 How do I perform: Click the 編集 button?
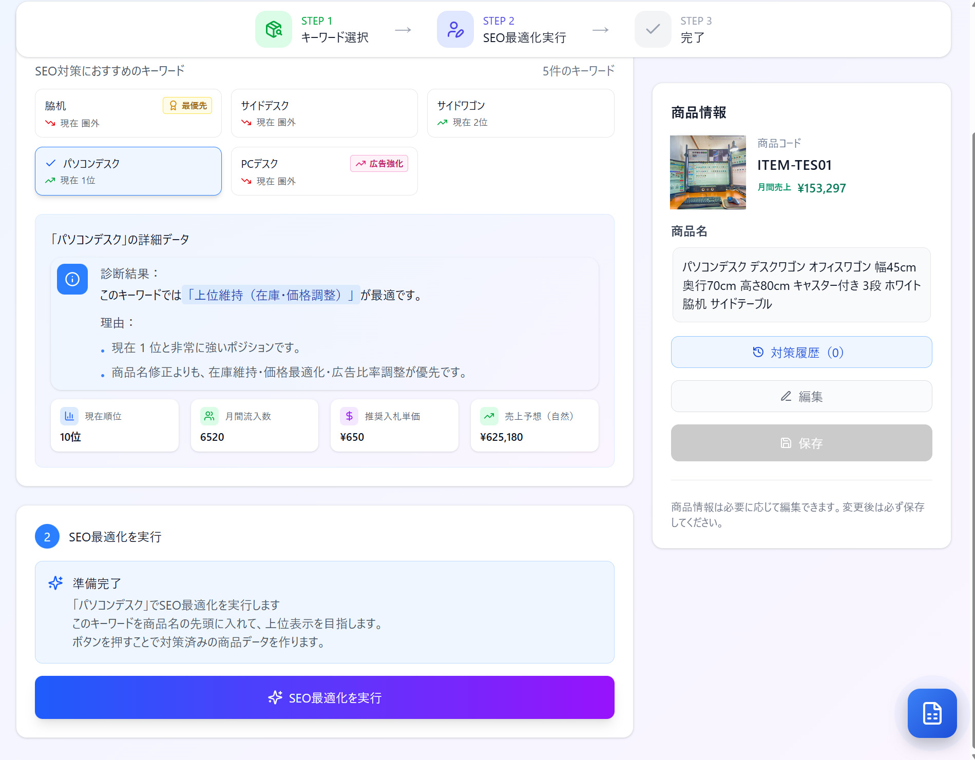click(801, 396)
